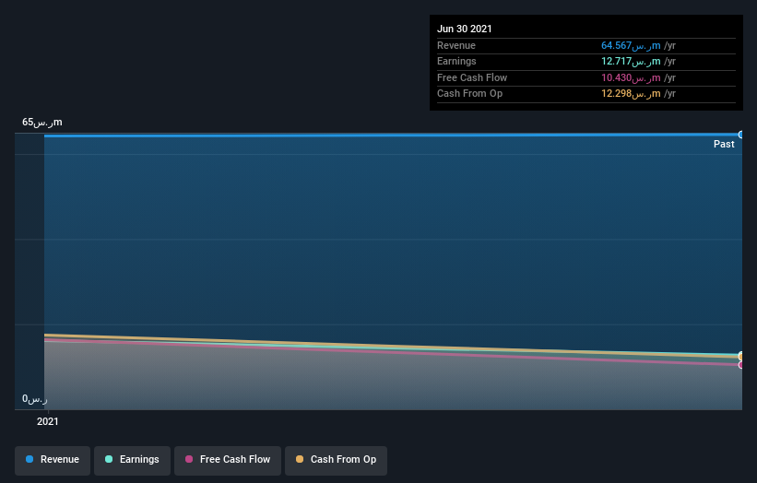Click the Cash From Op row label in tooltip

tap(469, 94)
